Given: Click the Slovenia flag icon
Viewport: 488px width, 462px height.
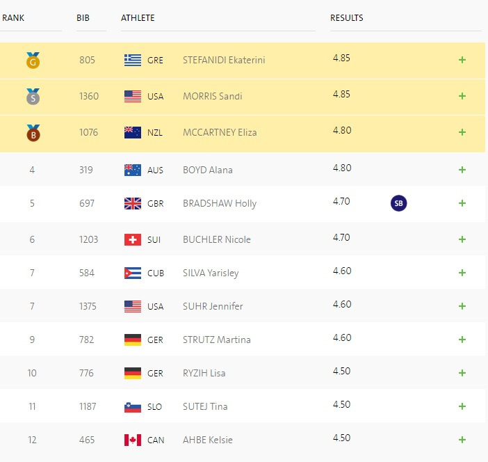Looking at the screenshot, I should [x=132, y=406].
